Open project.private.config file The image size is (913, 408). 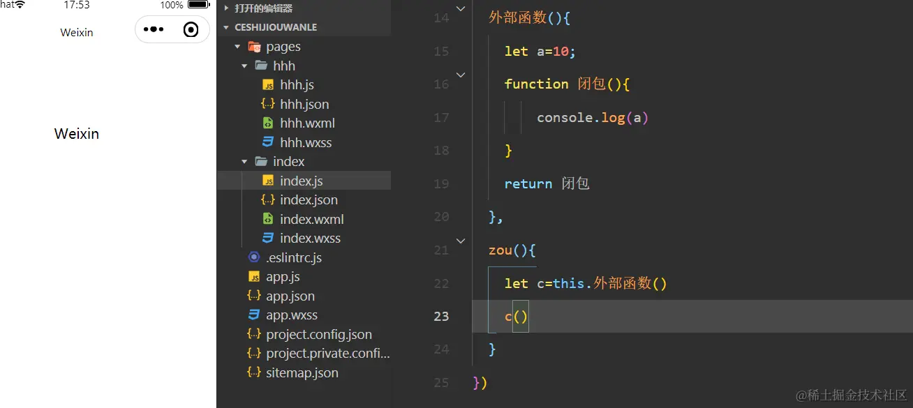[328, 354]
